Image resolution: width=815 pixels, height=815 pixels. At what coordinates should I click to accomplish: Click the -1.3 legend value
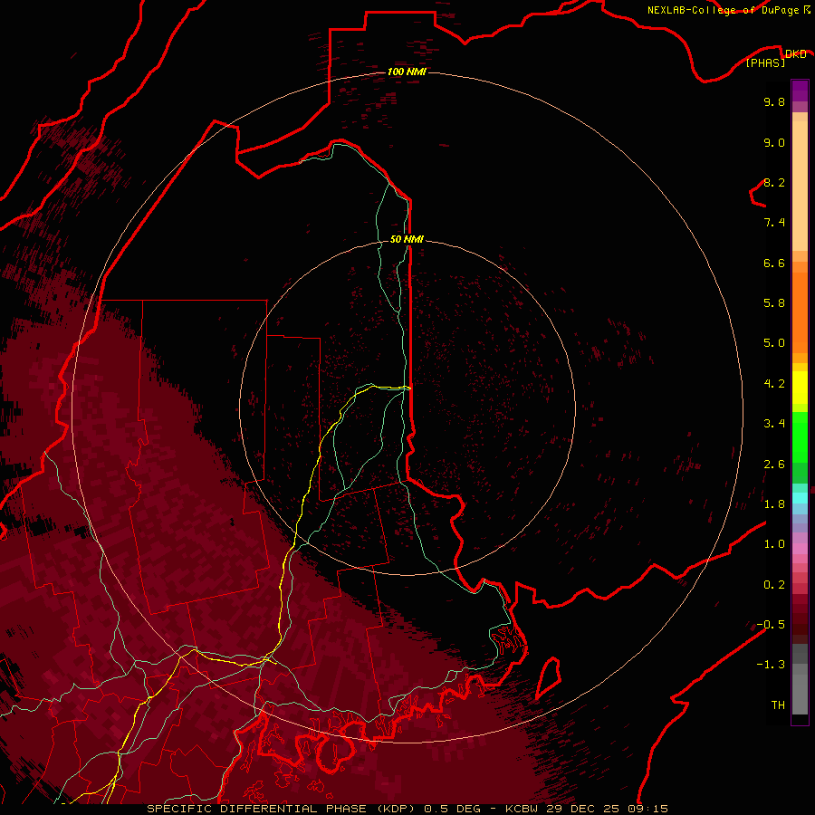771,665
